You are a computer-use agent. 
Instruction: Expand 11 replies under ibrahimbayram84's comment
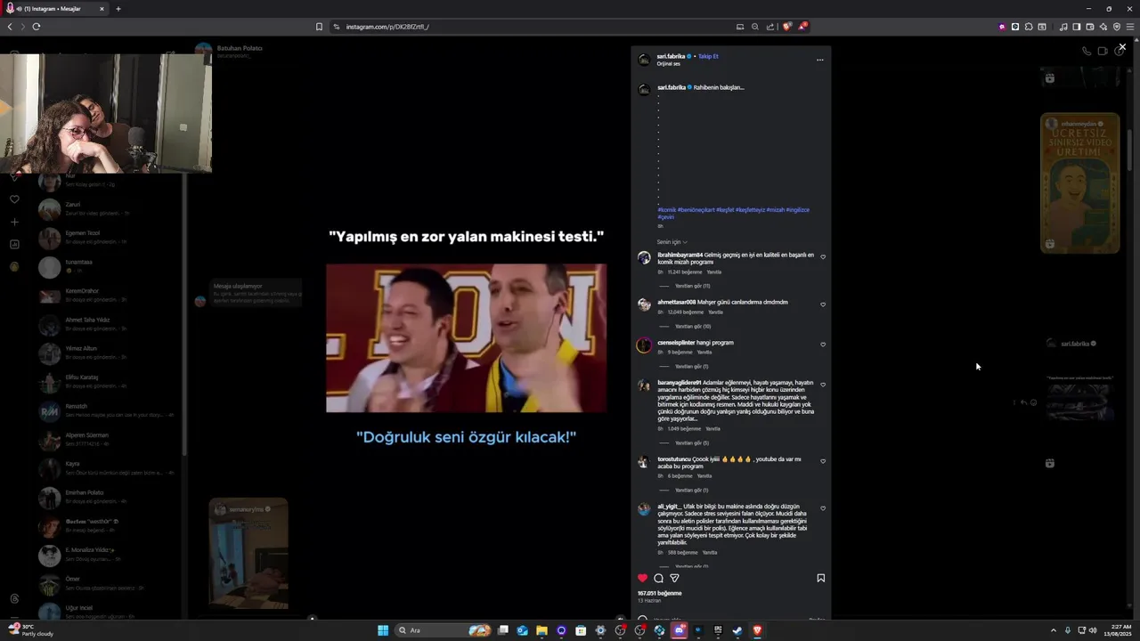tap(692, 286)
